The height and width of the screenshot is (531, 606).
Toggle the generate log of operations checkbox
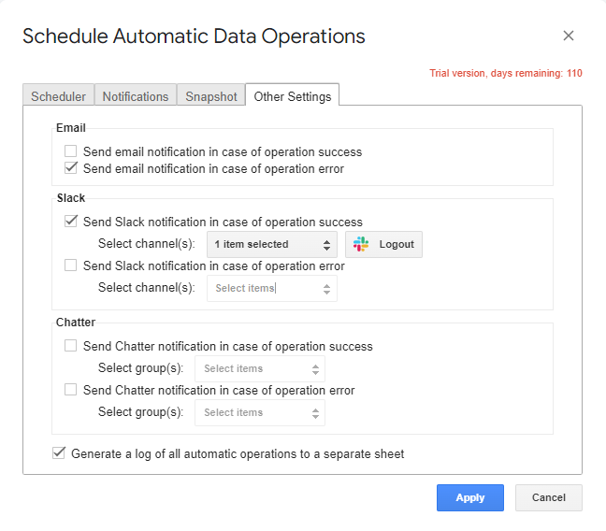59,453
